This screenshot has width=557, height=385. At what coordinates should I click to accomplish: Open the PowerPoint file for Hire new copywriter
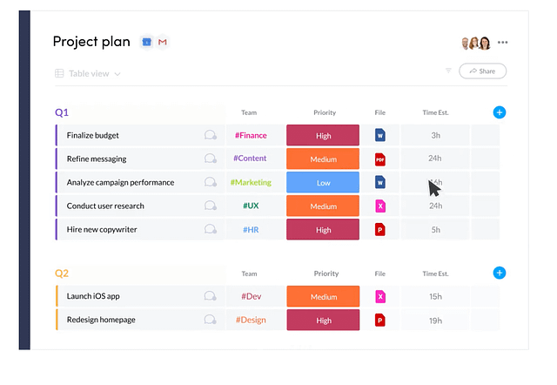(x=380, y=230)
